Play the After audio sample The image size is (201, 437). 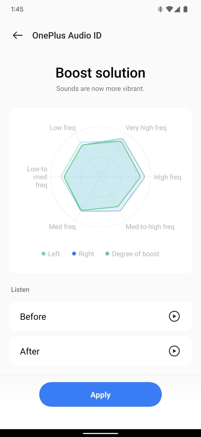coord(174,351)
